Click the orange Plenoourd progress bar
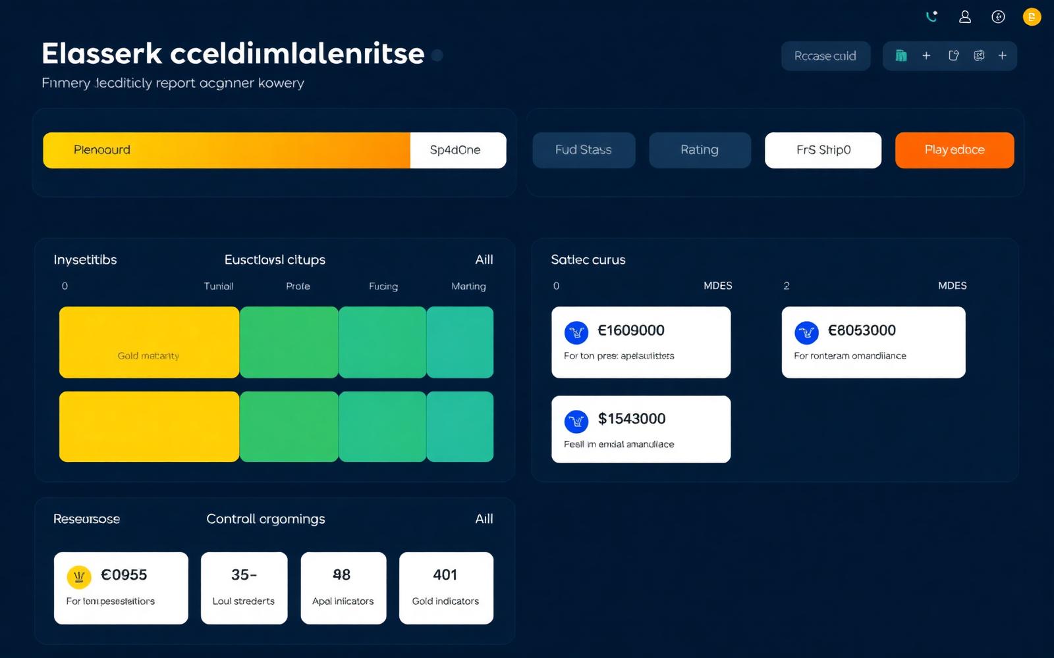Viewport: 1054px width, 658px height. [x=227, y=150]
